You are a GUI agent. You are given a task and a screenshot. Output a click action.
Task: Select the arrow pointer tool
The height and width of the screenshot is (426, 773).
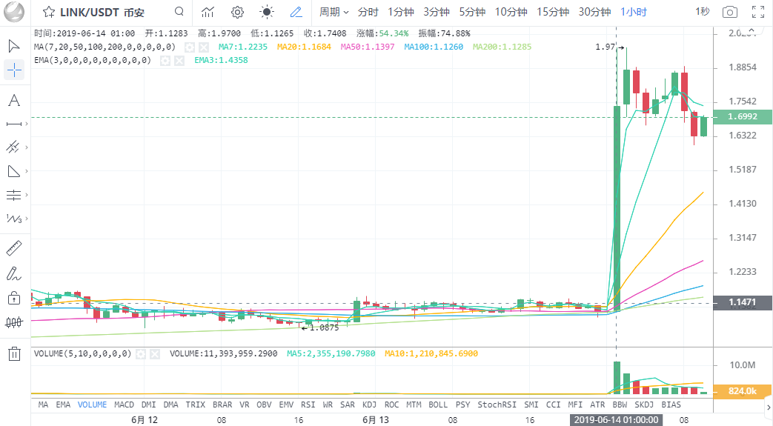[14, 47]
